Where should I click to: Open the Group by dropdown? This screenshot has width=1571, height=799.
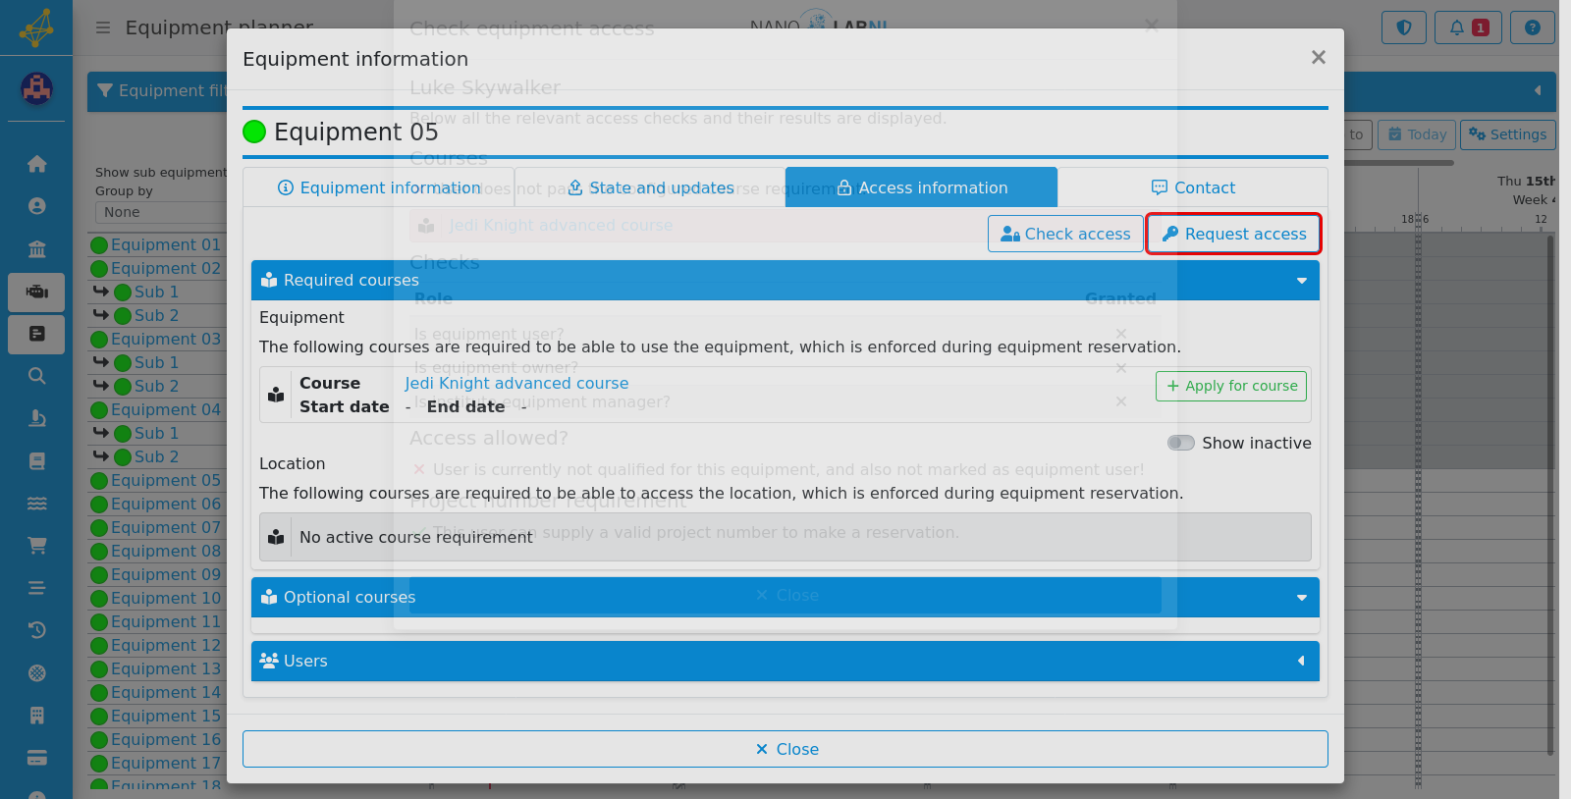[x=162, y=212]
